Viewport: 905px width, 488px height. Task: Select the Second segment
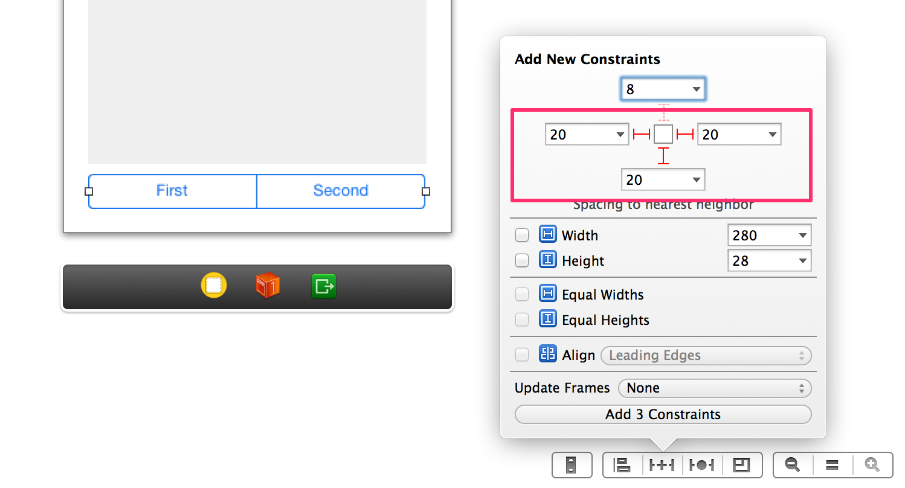pos(341,191)
